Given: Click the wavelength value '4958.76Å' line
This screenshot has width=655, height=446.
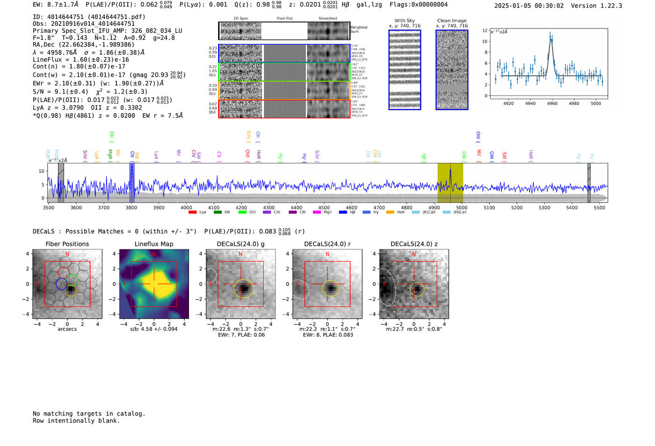Looking at the screenshot, I should pos(88,52).
